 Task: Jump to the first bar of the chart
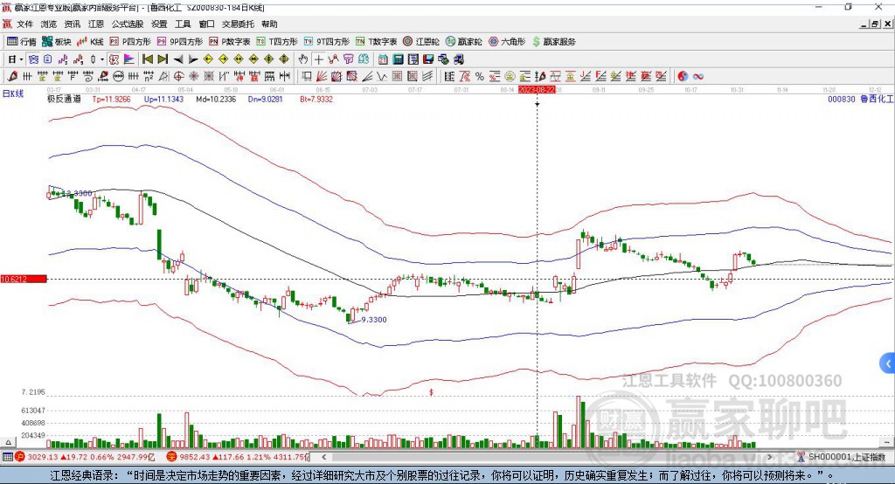147,59
